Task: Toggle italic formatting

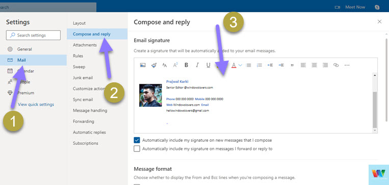Action: [197, 65]
